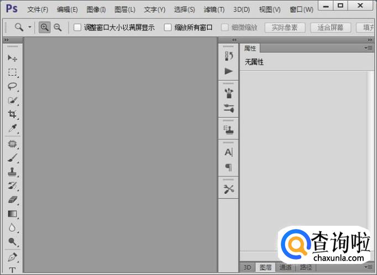The height and width of the screenshot is (275, 377).
Task: Click the zoom out magnifier button
Action: click(x=57, y=27)
